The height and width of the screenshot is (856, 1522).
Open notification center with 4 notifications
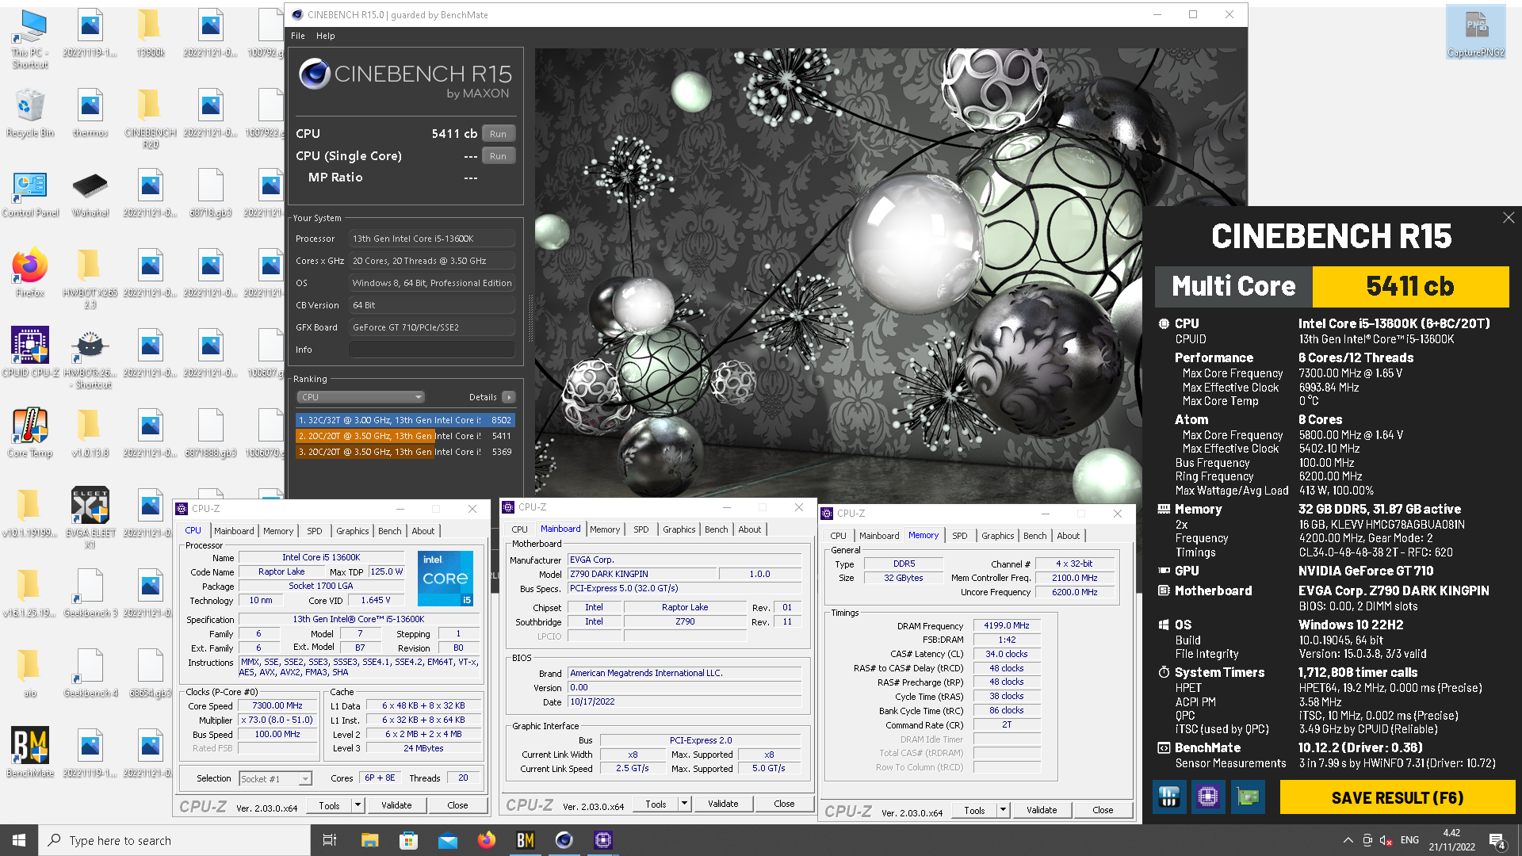pyautogui.click(x=1497, y=841)
